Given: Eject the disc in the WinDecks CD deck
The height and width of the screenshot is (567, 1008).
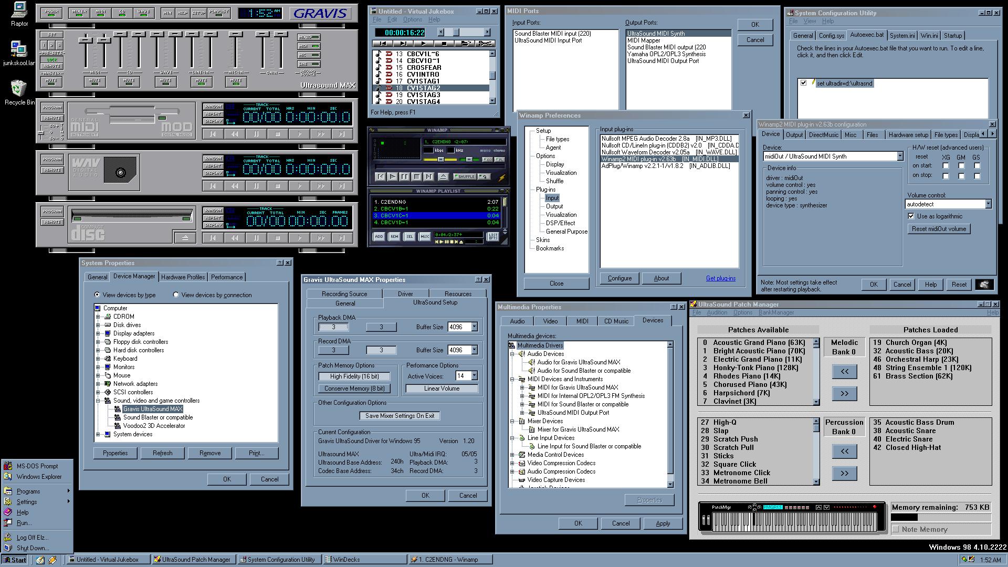Looking at the screenshot, I should pos(185,238).
